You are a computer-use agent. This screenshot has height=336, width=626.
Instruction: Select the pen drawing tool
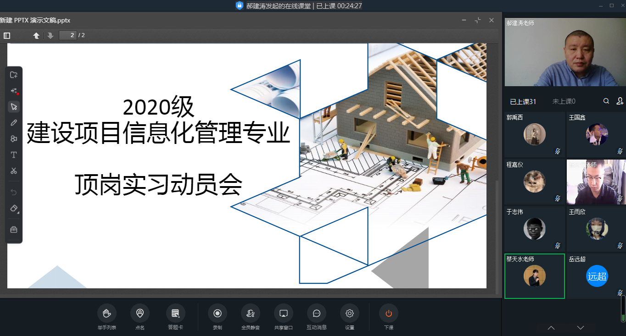pyautogui.click(x=14, y=123)
